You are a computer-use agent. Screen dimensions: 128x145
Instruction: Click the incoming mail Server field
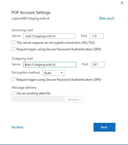tap(49, 36)
